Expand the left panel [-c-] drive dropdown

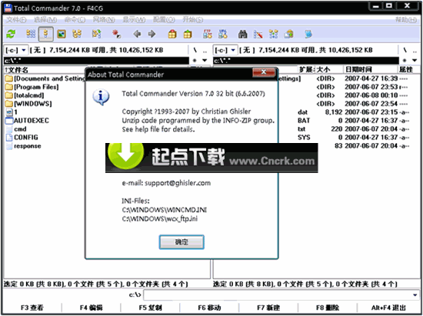(24, 50)
